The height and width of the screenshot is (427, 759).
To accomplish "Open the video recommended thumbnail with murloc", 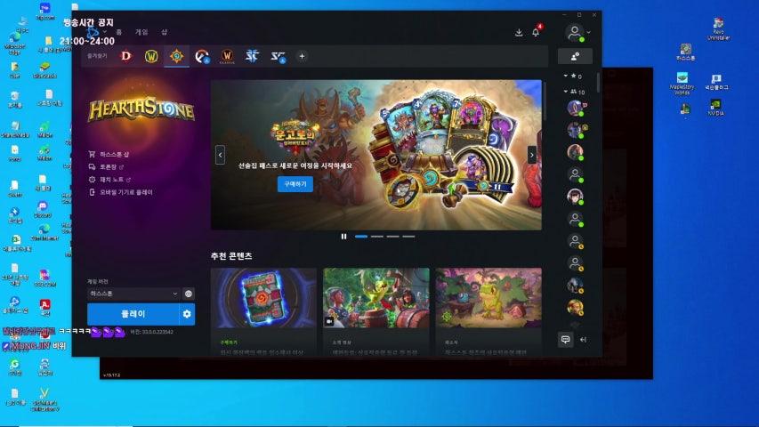I will tap(376, 298).
